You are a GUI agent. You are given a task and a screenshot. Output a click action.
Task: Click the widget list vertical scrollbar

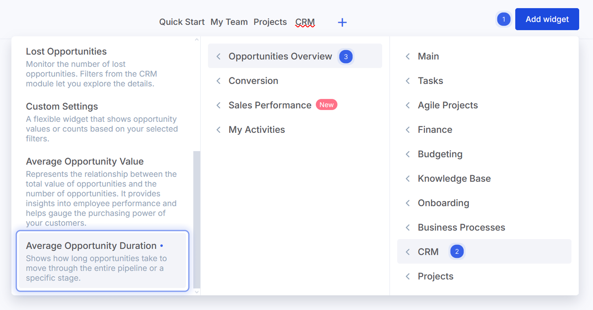(197, 219)
